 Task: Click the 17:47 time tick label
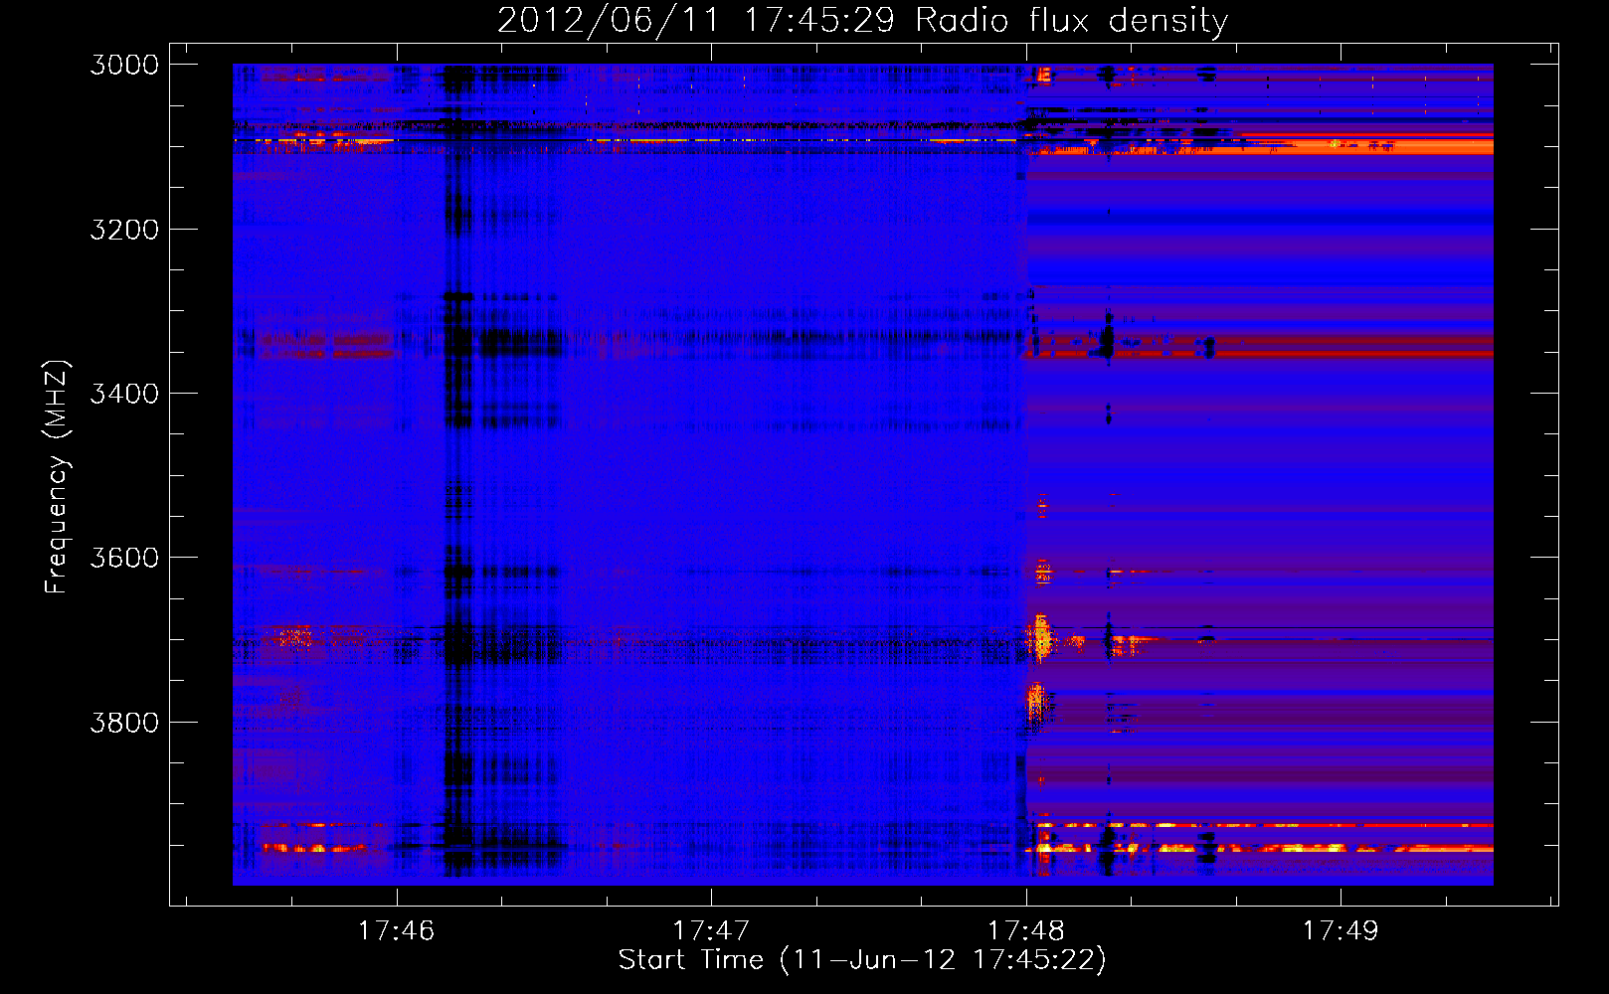(x=711, y=930)
